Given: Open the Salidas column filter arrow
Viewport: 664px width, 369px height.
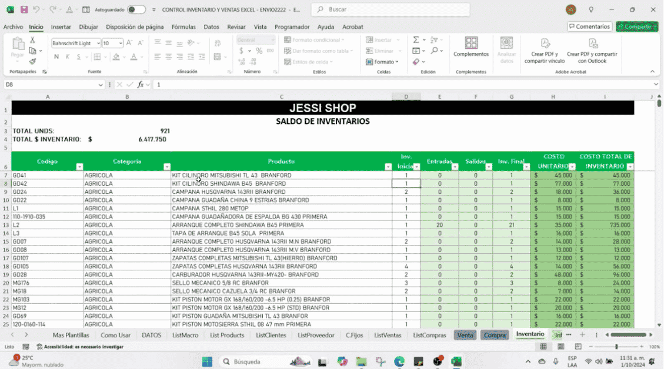Looking at the screenshot, I should pos(489,167).
